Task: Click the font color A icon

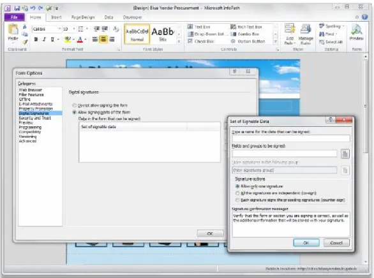Action: click(x=80, y=40)
